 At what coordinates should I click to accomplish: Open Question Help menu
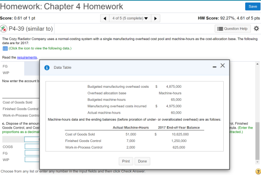pyautogui.click(x=233, y=29)
